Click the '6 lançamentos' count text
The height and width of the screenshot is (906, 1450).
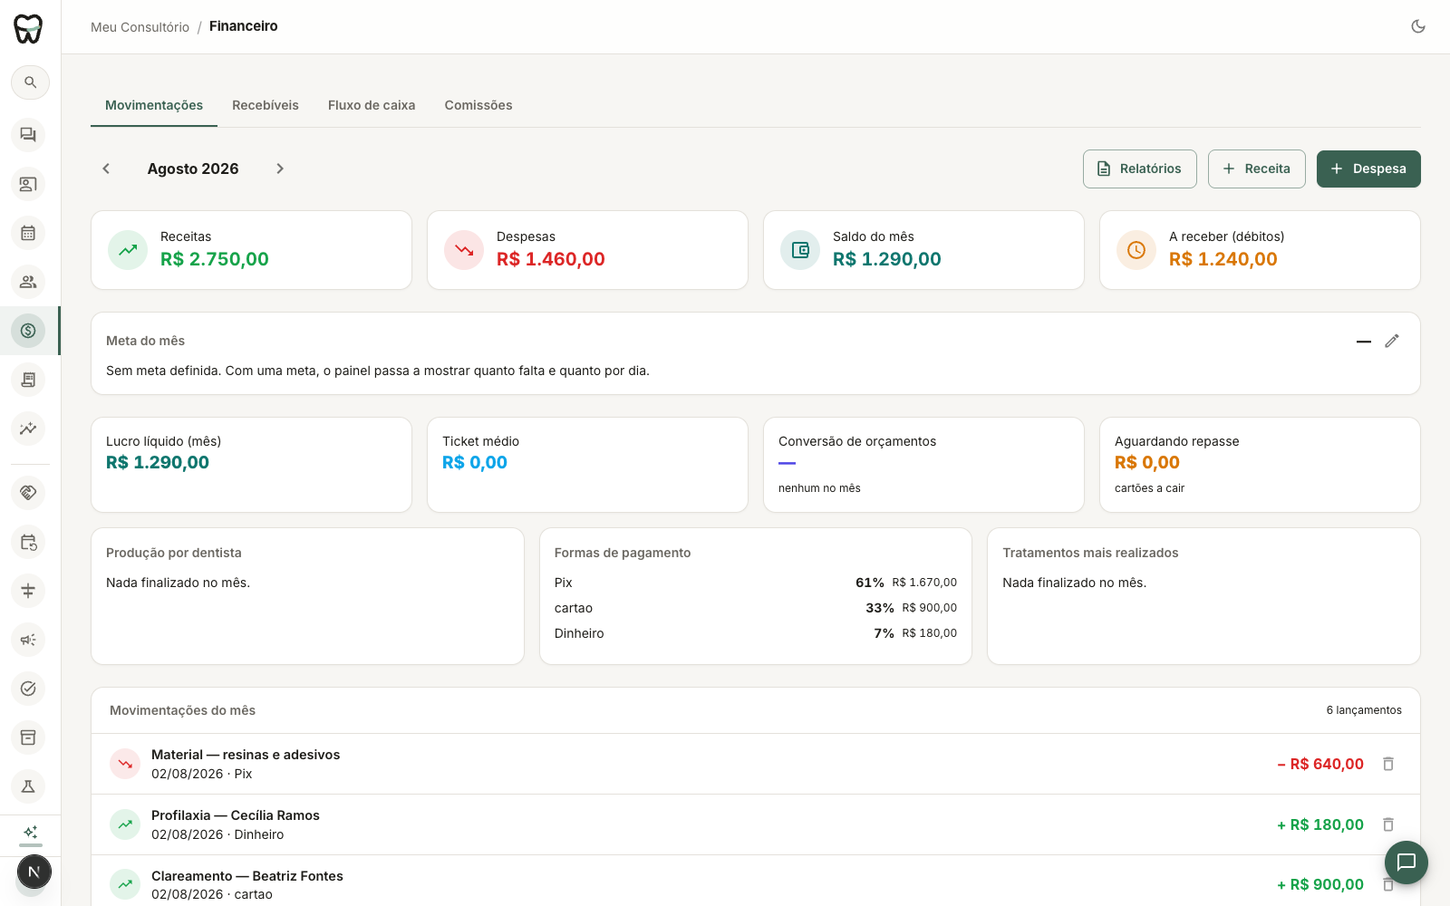(1364, 710)
